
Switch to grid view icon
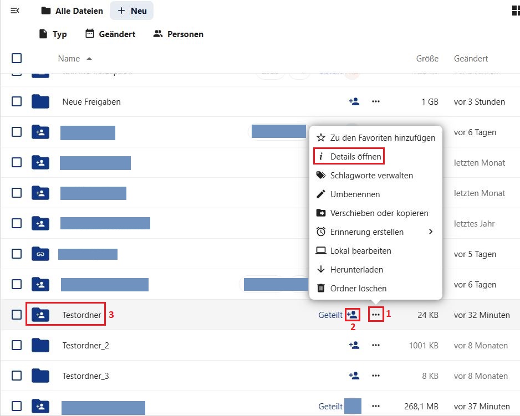[x=515, y=11]
